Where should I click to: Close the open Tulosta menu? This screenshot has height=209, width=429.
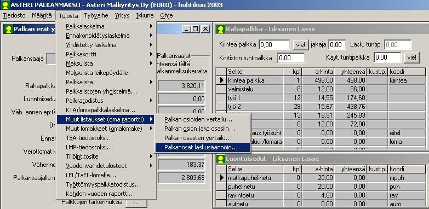tap(68, 15)
